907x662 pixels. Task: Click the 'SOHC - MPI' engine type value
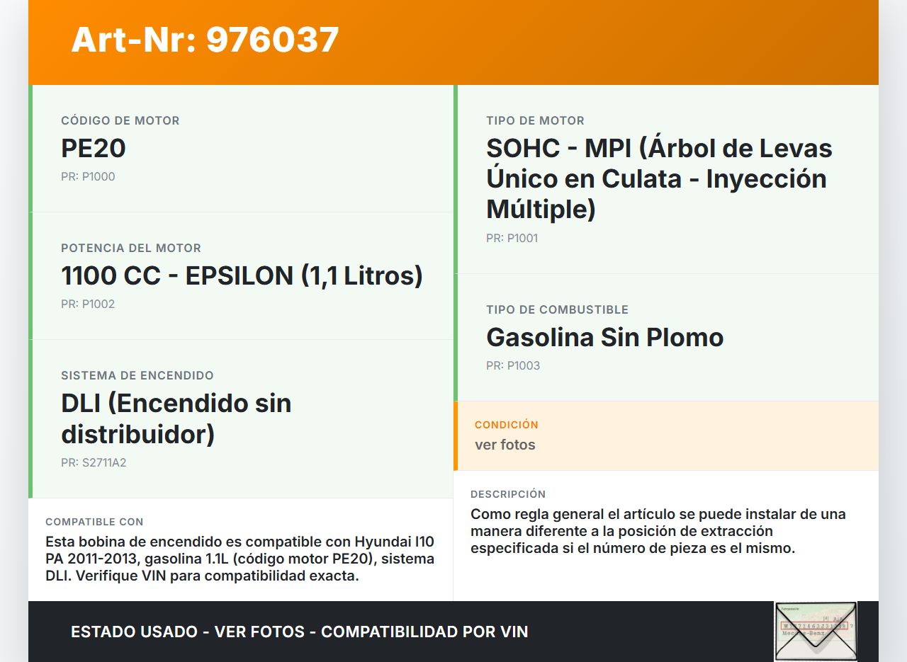point(659,178)
